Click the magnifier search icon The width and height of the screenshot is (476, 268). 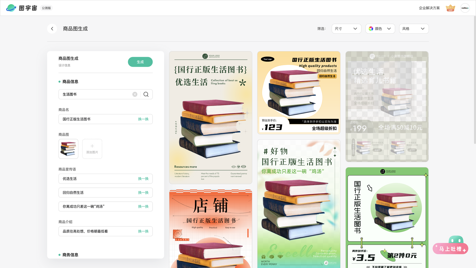[x=146, y=94]
